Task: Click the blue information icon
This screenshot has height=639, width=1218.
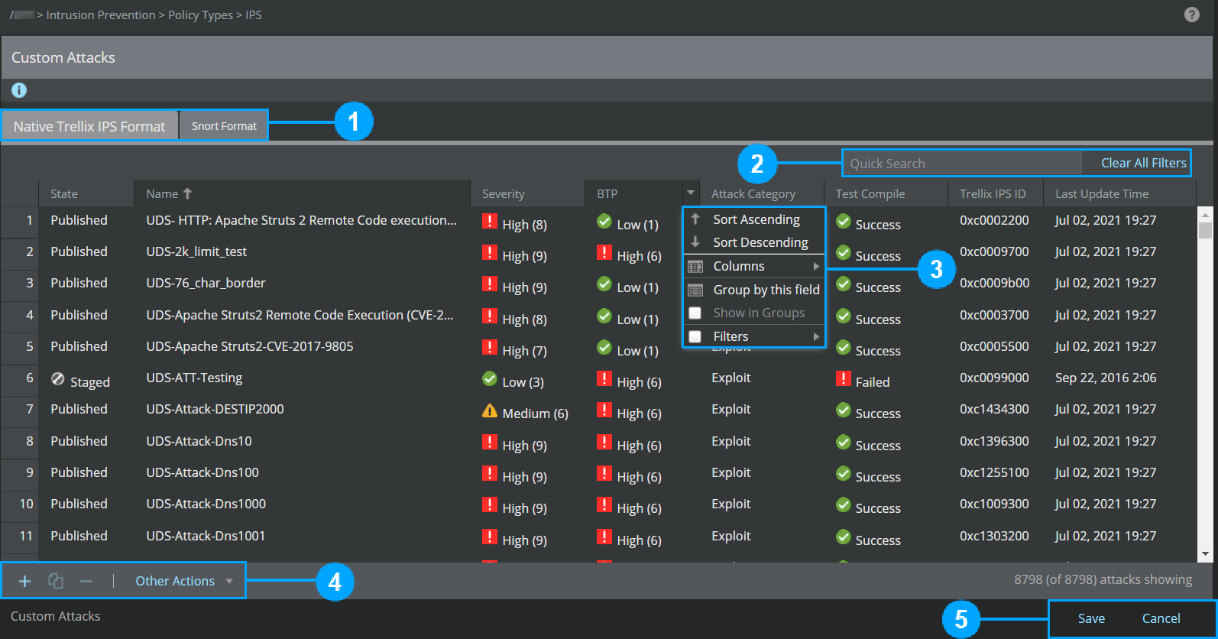Action: tap(19, 90)
